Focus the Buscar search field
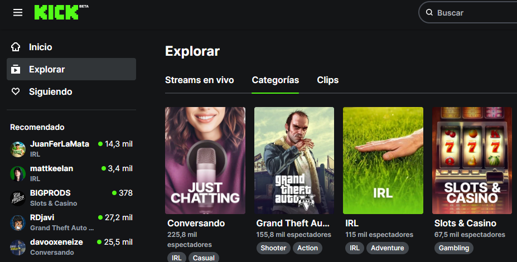The height and width of the screenshot is (262, 517). point(468,12)
